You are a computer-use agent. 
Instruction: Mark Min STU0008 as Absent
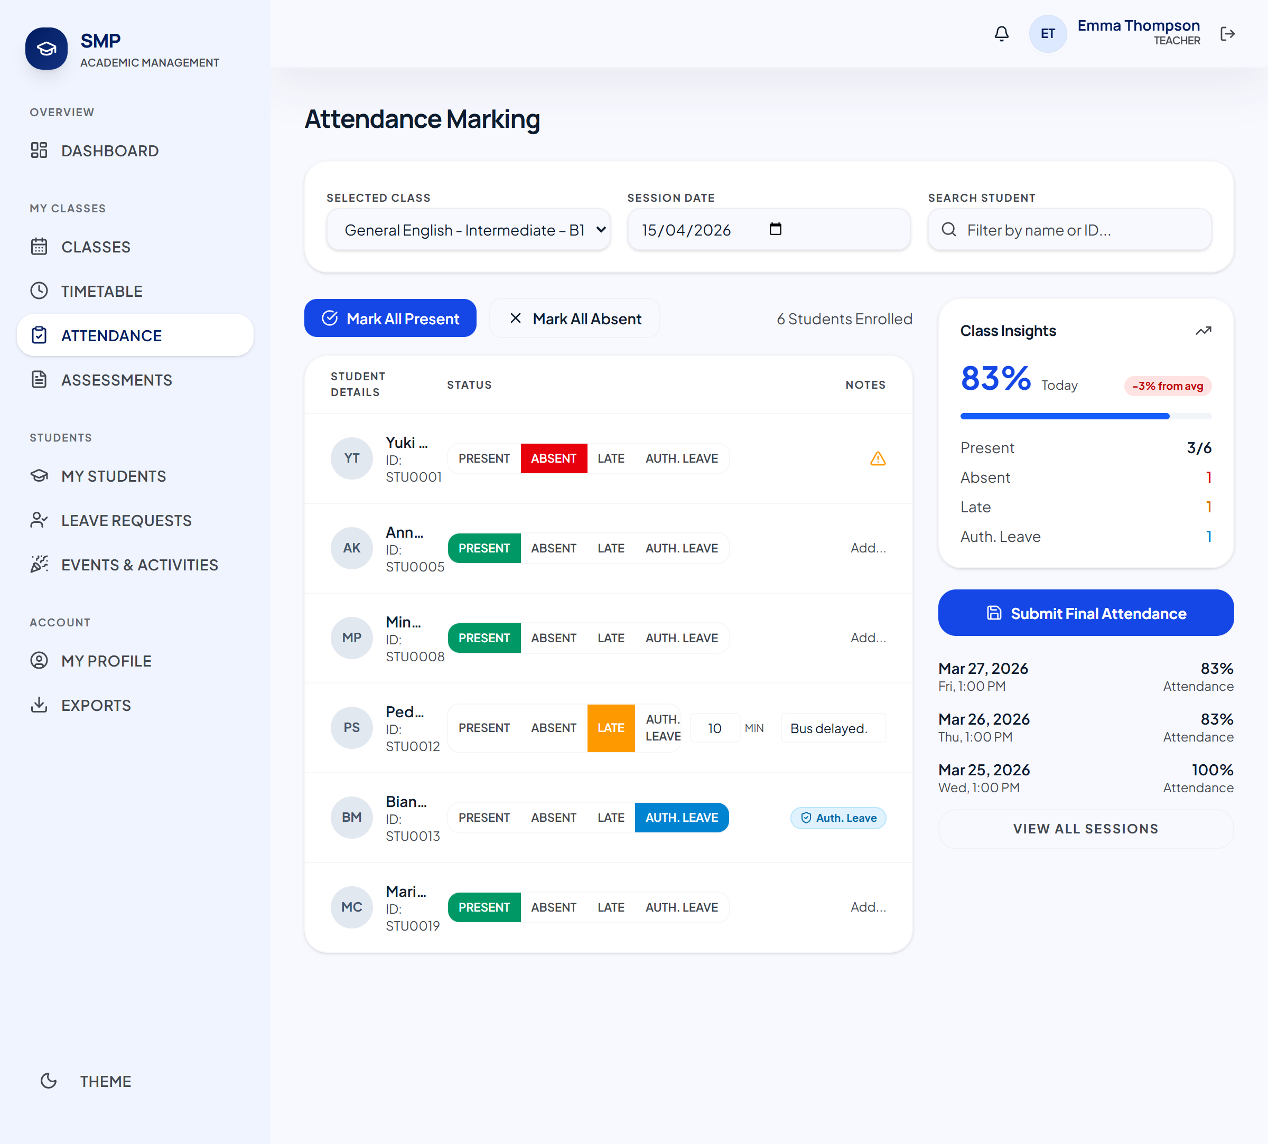(554, 638)
